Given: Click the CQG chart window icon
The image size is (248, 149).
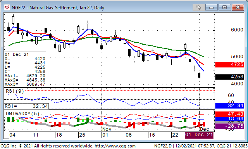Looking at the screenshot, I should [x=7, y=7].
